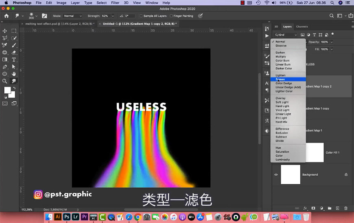354x223 pixels.
Task: Toggle Quick Mask mode
Action: point(5,104)
